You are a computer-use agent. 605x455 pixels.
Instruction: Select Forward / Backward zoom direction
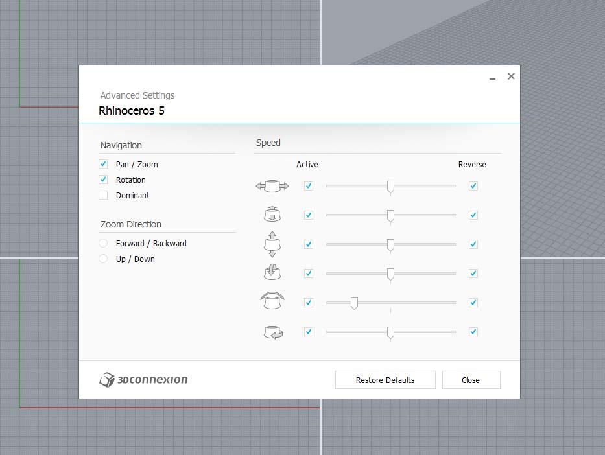[x=103, y=243]
